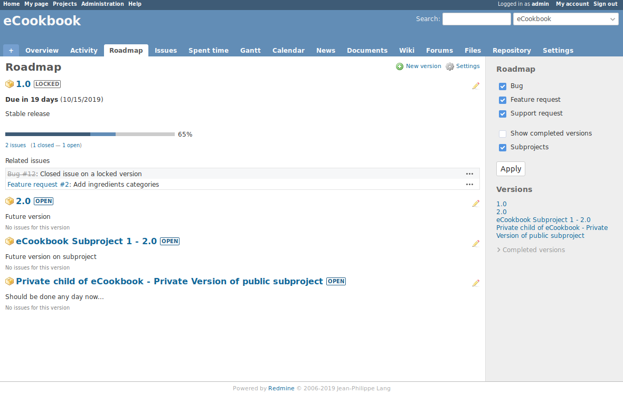Open the eCookbook project jump dropdown
The width and height of the screenshot is (623, 394).
tap(566, 19)
